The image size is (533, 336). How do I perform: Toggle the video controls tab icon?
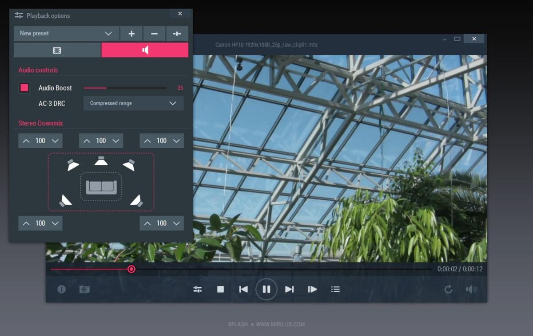tap(57, 50)
